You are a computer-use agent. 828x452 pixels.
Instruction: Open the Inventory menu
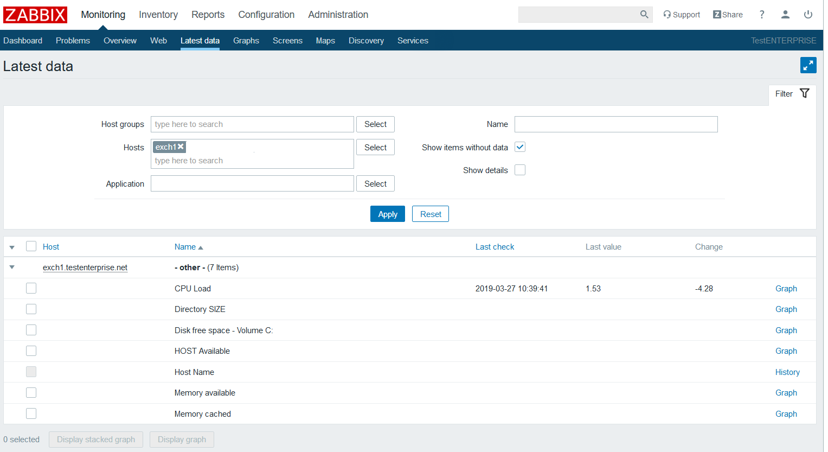[x=158, y=15]
